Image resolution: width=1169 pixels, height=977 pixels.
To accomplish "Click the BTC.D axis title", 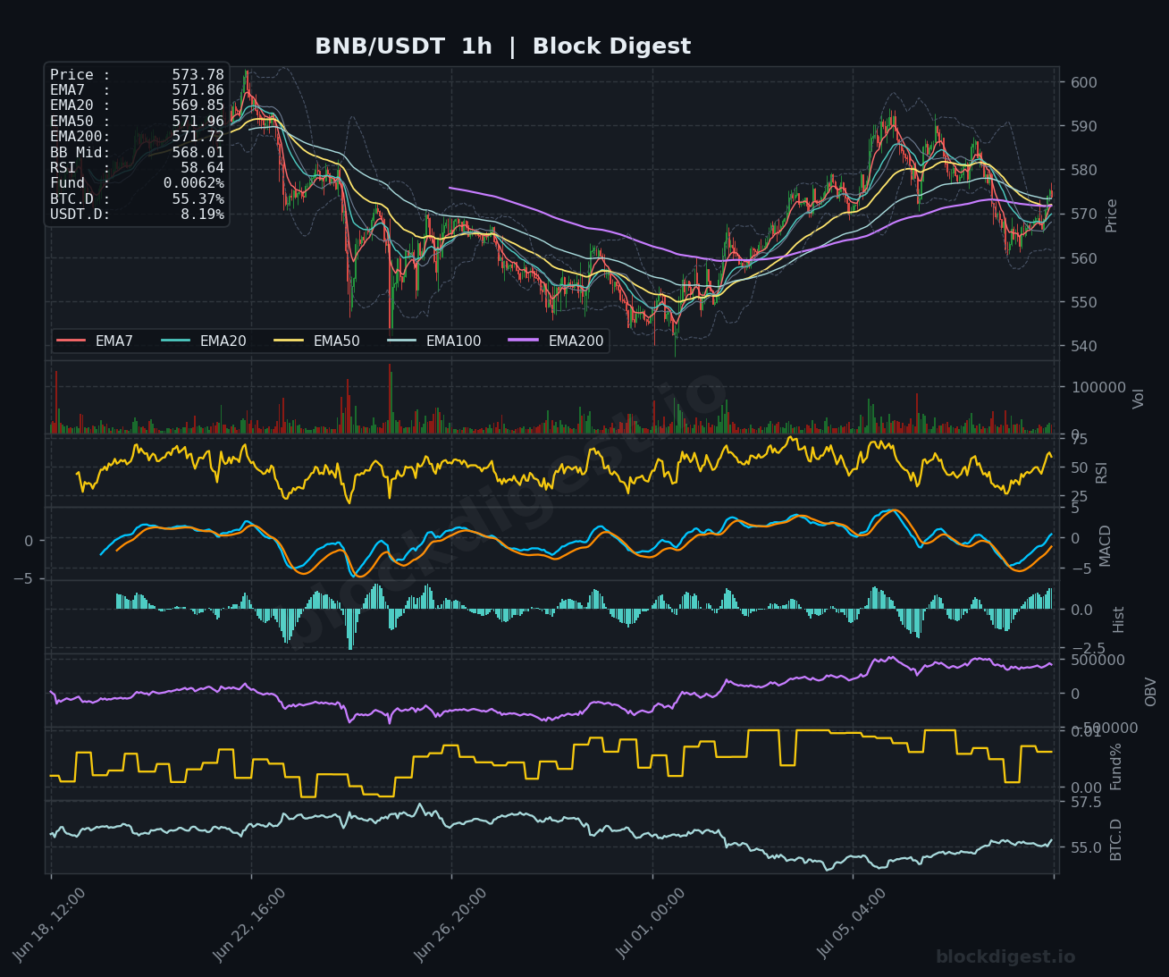I will [x=1116, y=839].
